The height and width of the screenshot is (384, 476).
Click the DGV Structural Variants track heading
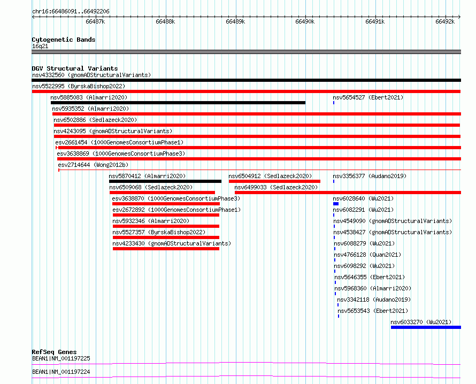(75, 68)
